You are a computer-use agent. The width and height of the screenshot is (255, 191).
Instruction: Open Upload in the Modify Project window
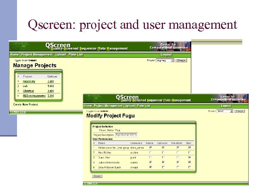click(x=130, y=106)
